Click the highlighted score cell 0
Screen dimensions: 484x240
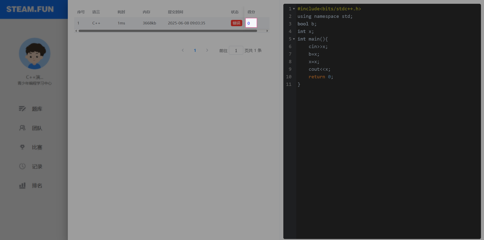[x=251, y=23]
